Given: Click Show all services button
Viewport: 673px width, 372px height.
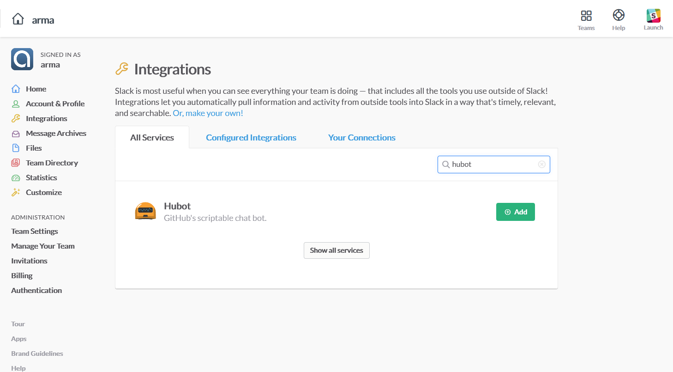Looking at the screenshot, I should (336, 250).
